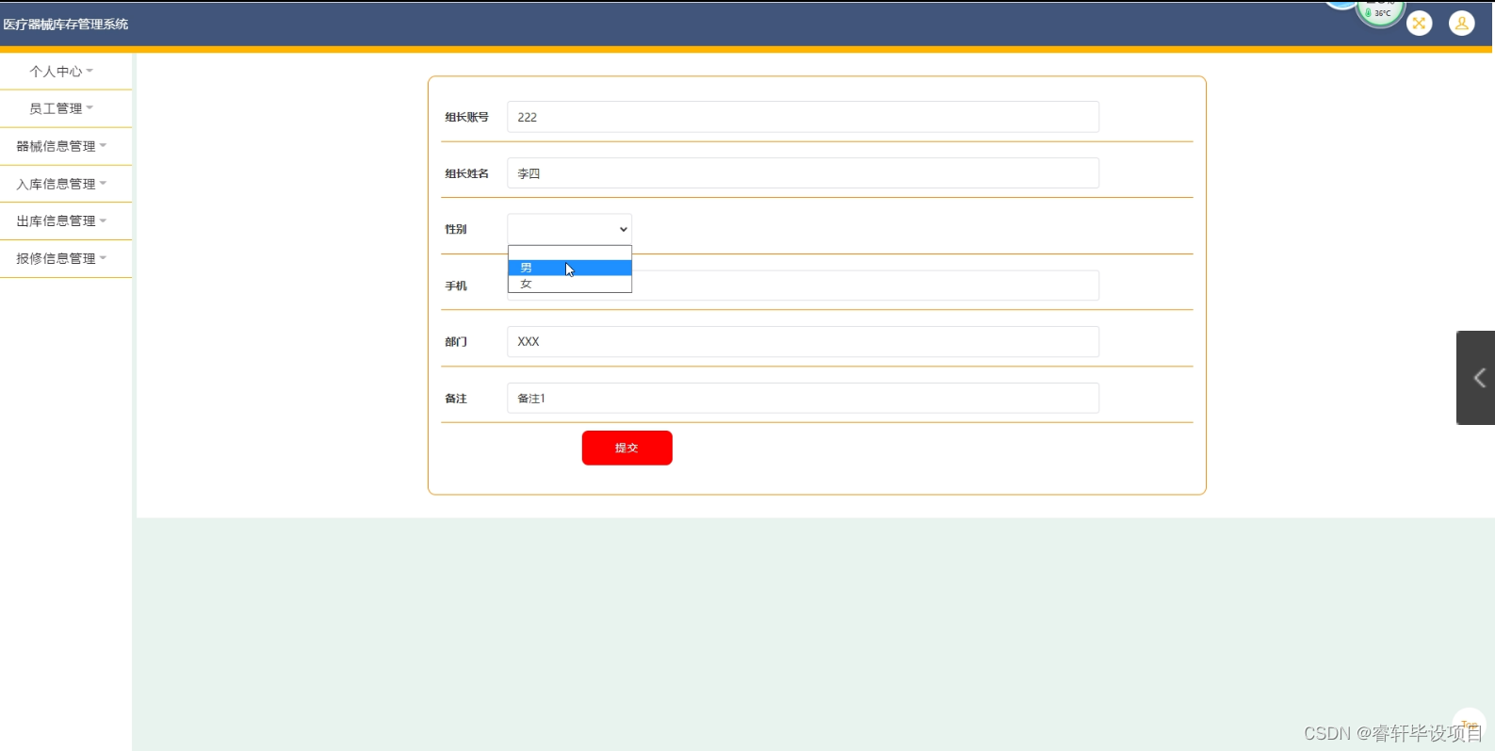Image resolution: width=1495 pixels, height=751 pixels.
Task: Click the yellow cross icon in header
Action: 1419,23
